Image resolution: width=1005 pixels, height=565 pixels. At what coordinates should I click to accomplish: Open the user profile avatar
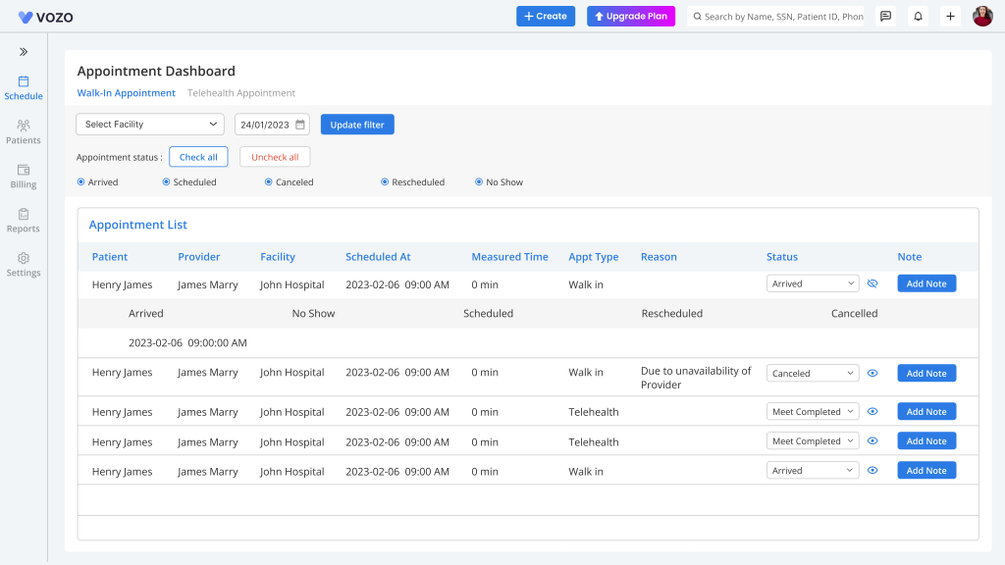click(x=982, y=16)
